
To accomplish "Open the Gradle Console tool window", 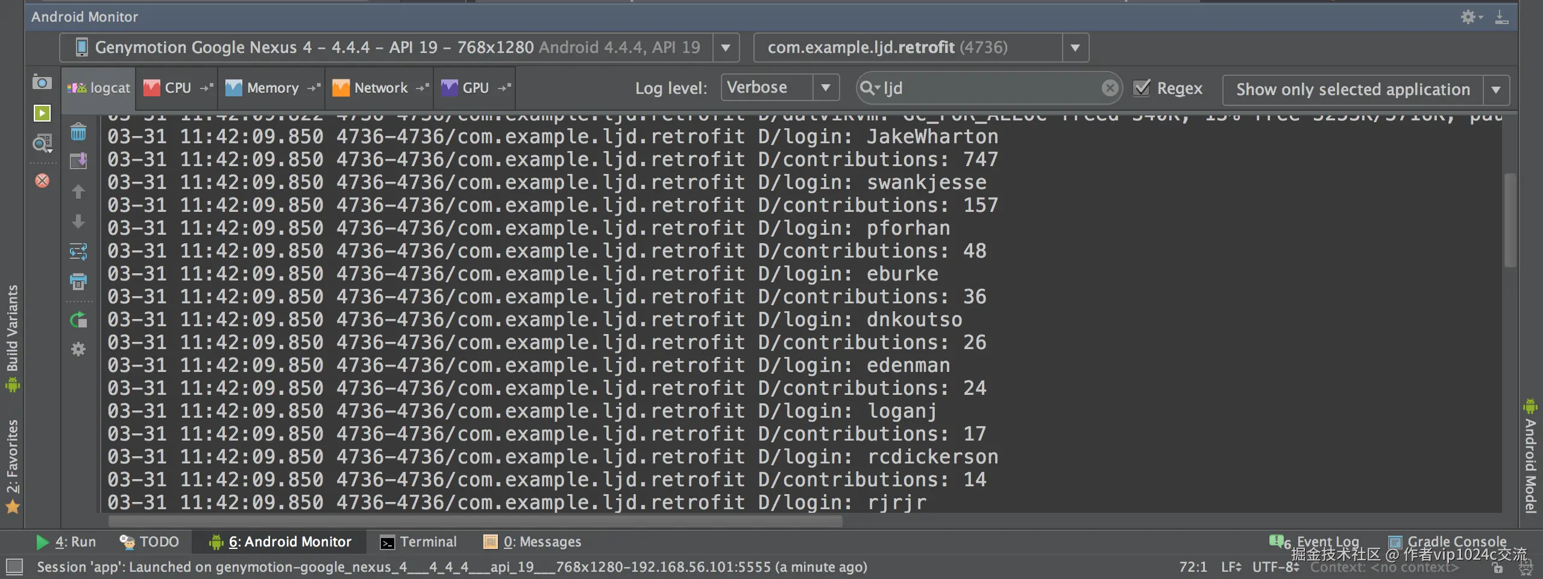I will tap(1447, 541).
